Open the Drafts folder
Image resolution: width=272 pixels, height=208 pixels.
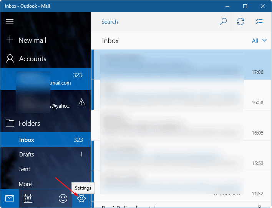click(45, 154)
